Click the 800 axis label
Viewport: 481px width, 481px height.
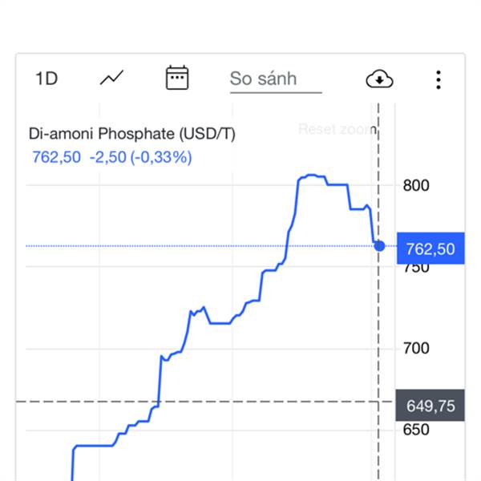pos(416,186)
